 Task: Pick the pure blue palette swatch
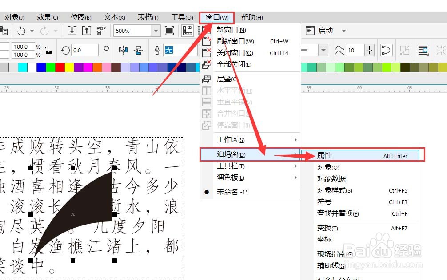click(x=41, y=67)
